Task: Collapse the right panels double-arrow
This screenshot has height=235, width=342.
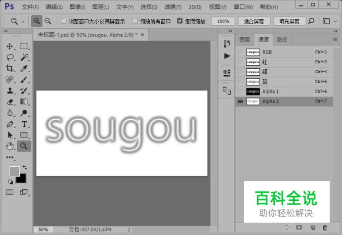Action: 336,31
